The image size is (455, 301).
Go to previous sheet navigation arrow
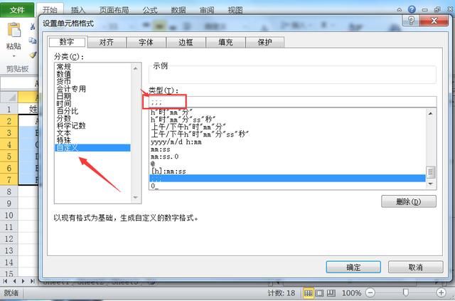pos(14,281)
